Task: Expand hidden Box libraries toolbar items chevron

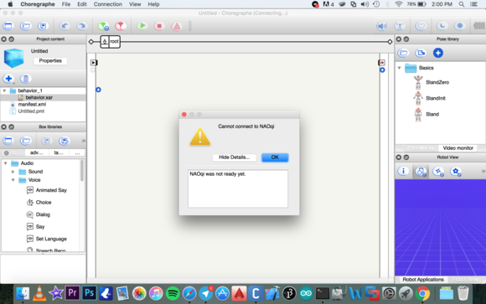Action: 84,141
